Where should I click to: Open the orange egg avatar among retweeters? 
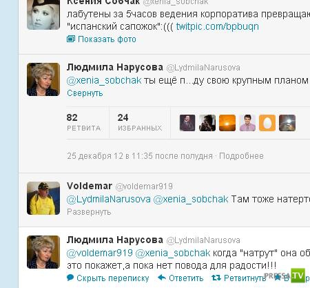267,123
